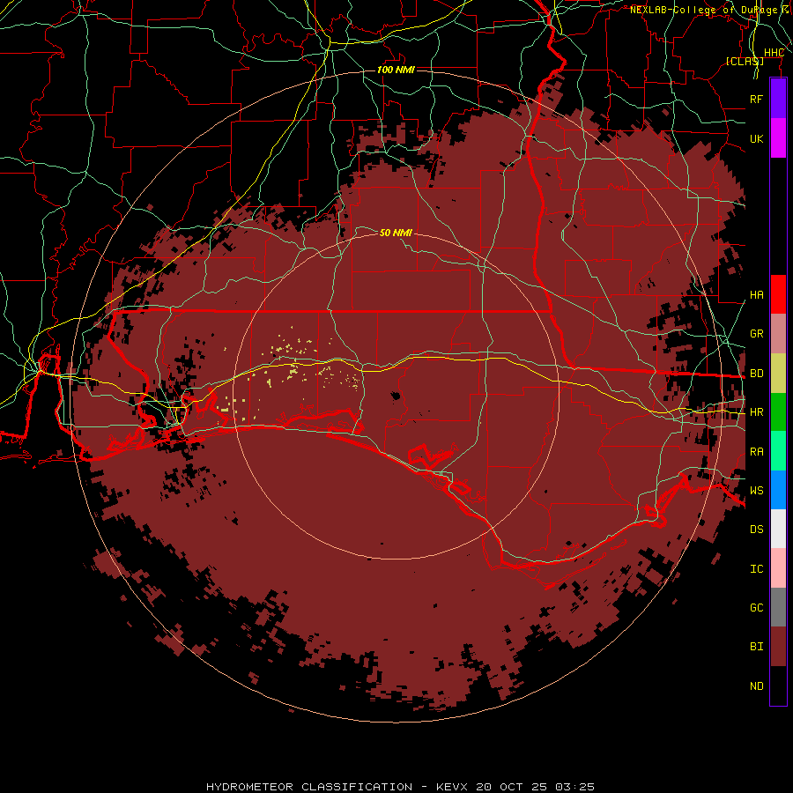Click the RA legend label
This screenshot has width=793, height=793.
pos(757,452)
